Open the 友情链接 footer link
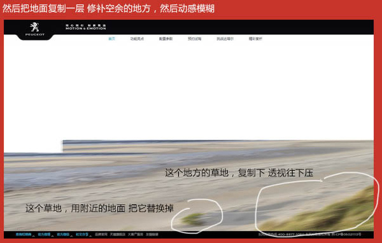382x243 pixels. [152, 235]
